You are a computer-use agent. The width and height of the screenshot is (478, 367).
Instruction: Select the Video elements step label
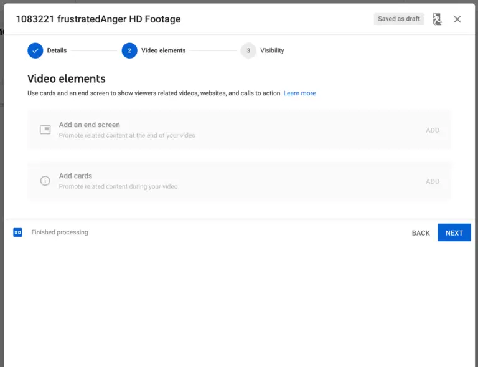(x=164, y=50)
